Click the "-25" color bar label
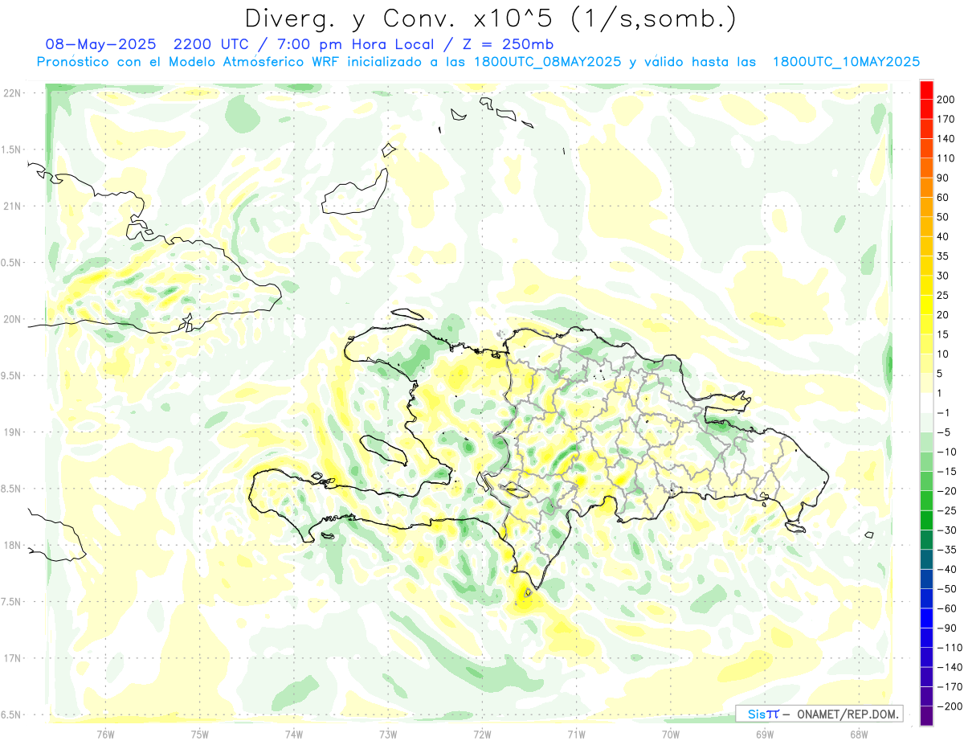Viewport: 964px width, 745px height. 946,510
